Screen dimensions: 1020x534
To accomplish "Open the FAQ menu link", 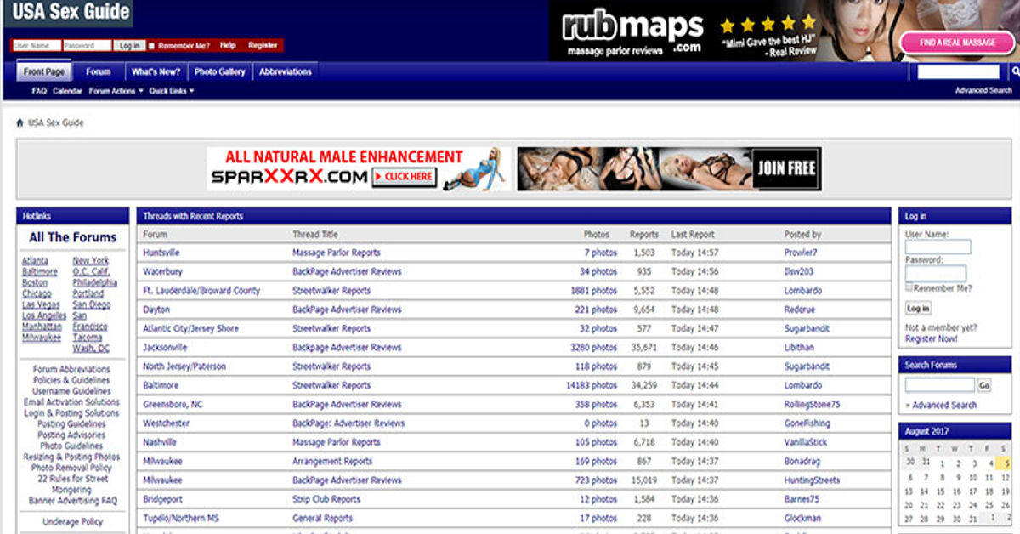I will point(39,91).
